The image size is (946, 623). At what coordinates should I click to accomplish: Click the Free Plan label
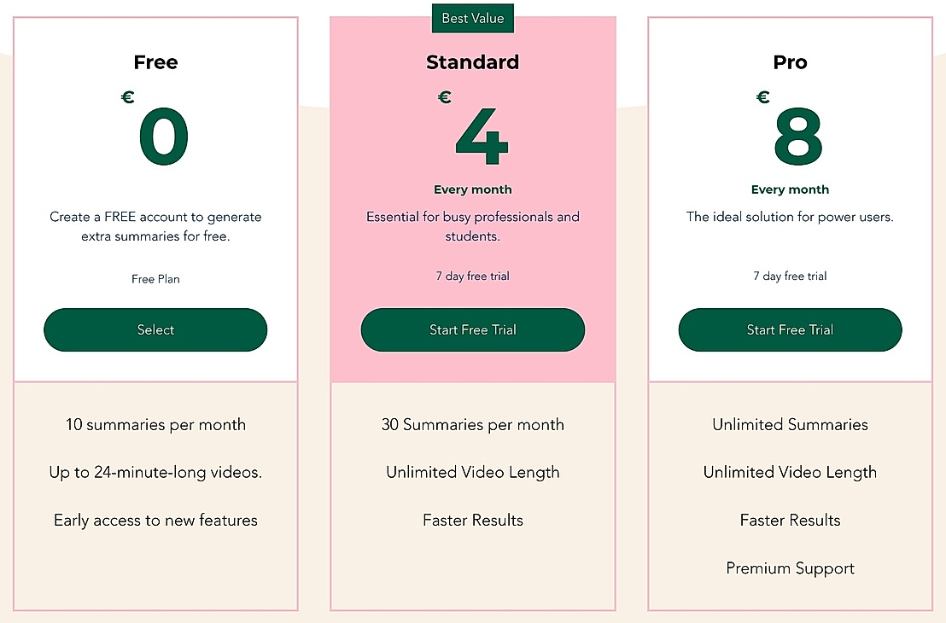pos(155,279)
